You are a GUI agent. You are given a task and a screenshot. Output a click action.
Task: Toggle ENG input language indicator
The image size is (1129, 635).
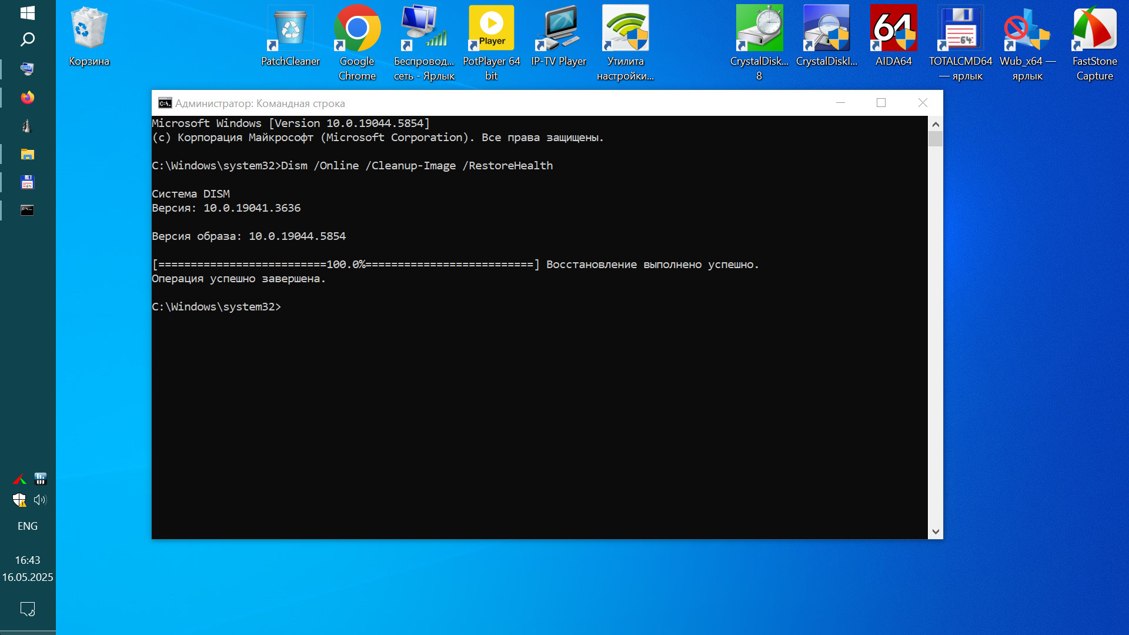coord(28,526)
